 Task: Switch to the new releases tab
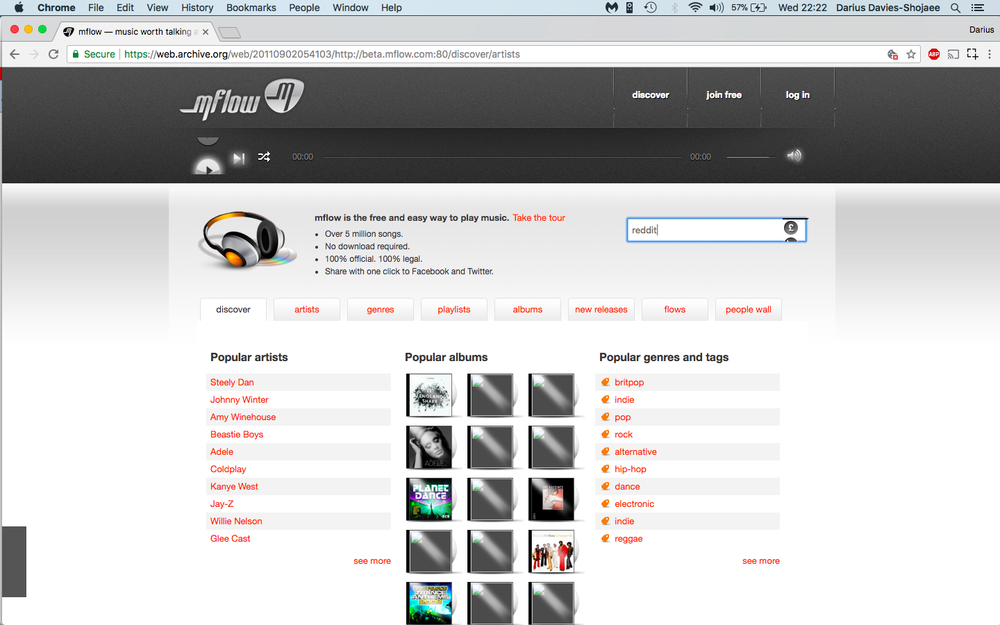(601, 310)
